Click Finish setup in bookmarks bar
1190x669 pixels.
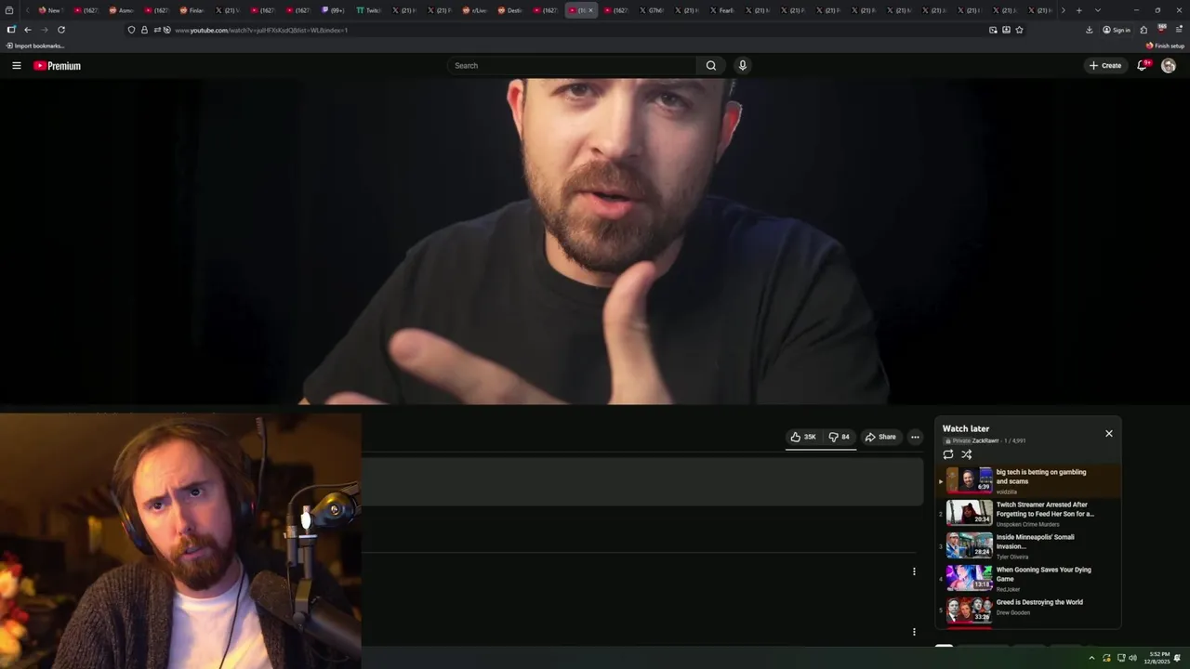click(x=1166, y=46)
